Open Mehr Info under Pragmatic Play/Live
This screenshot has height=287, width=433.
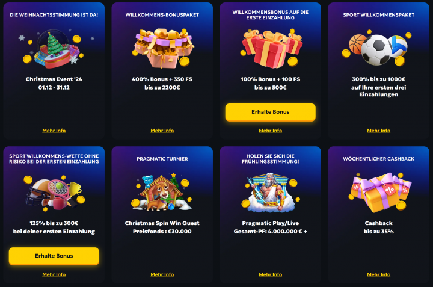coord(271,274)
